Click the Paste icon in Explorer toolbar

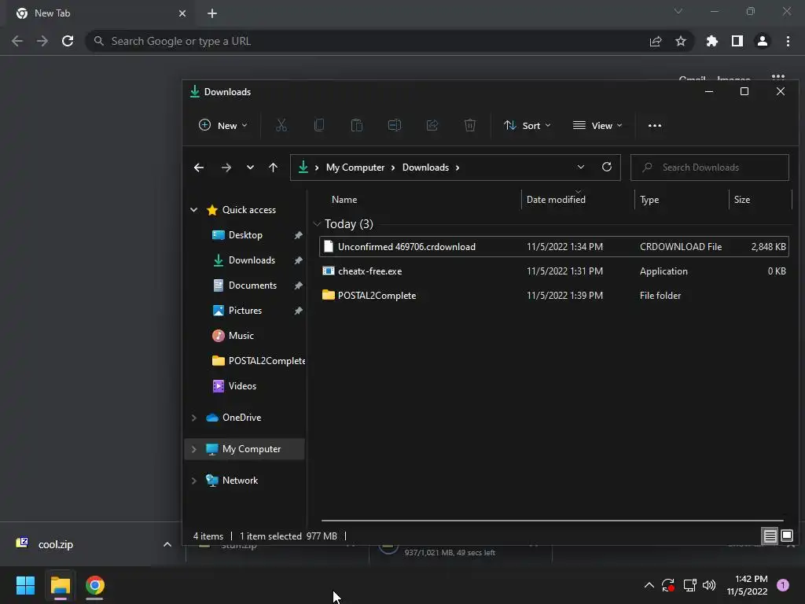coord(357,125)
